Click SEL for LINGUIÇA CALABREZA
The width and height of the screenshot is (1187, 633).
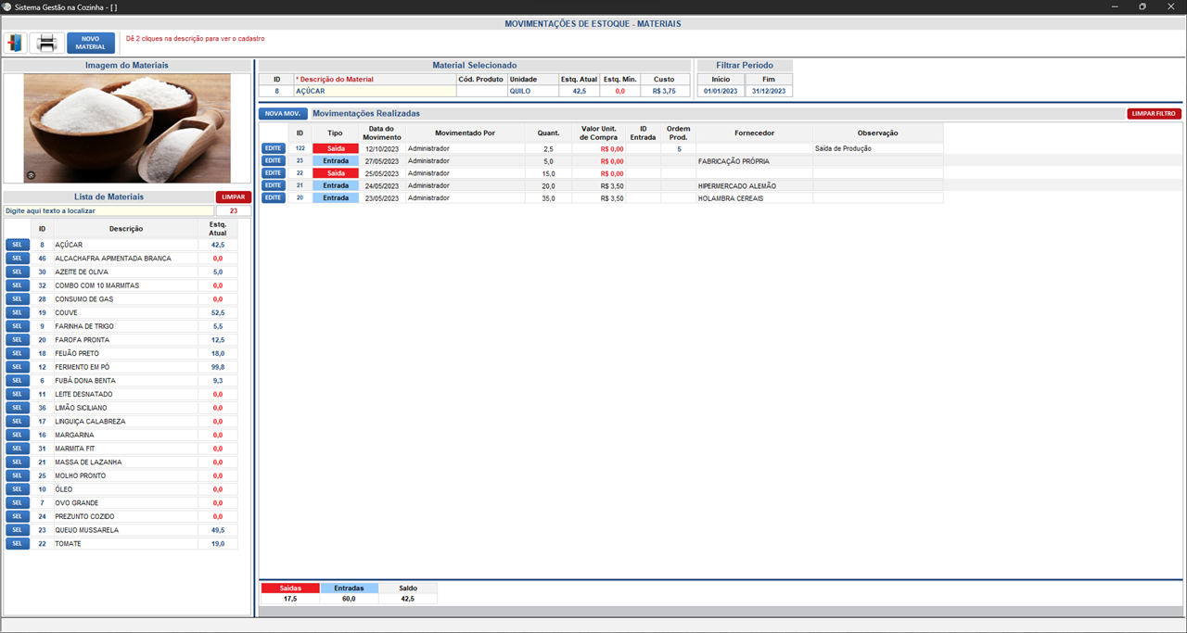coord(18,422)
